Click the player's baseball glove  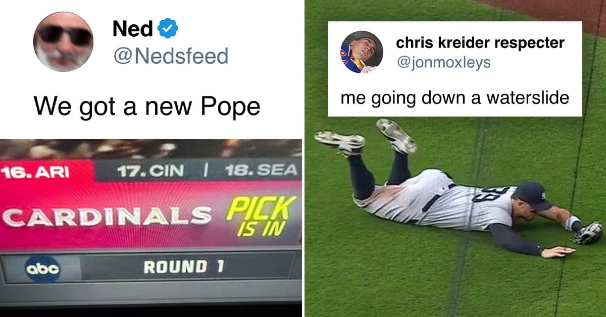click(588, 233)
